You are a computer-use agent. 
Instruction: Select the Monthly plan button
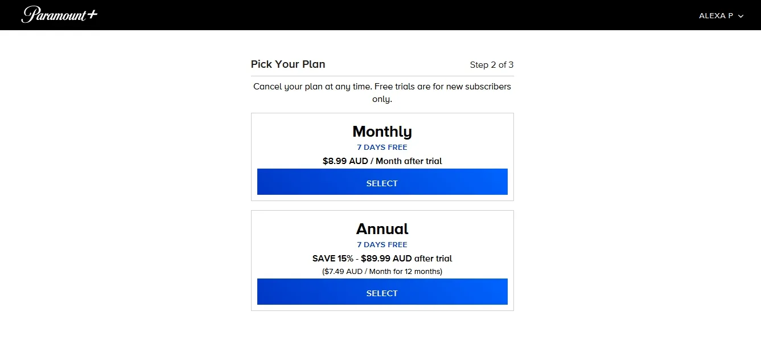click(x=382, y=182)
